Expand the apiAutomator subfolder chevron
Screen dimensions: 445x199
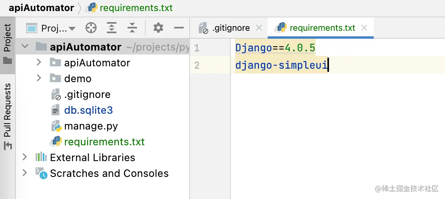[39, 62]
